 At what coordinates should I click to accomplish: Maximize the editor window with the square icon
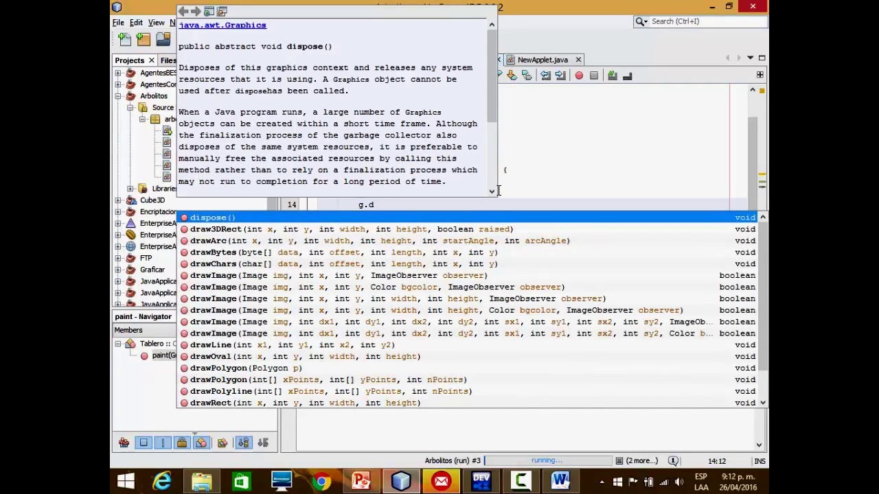tap(762, 58)
